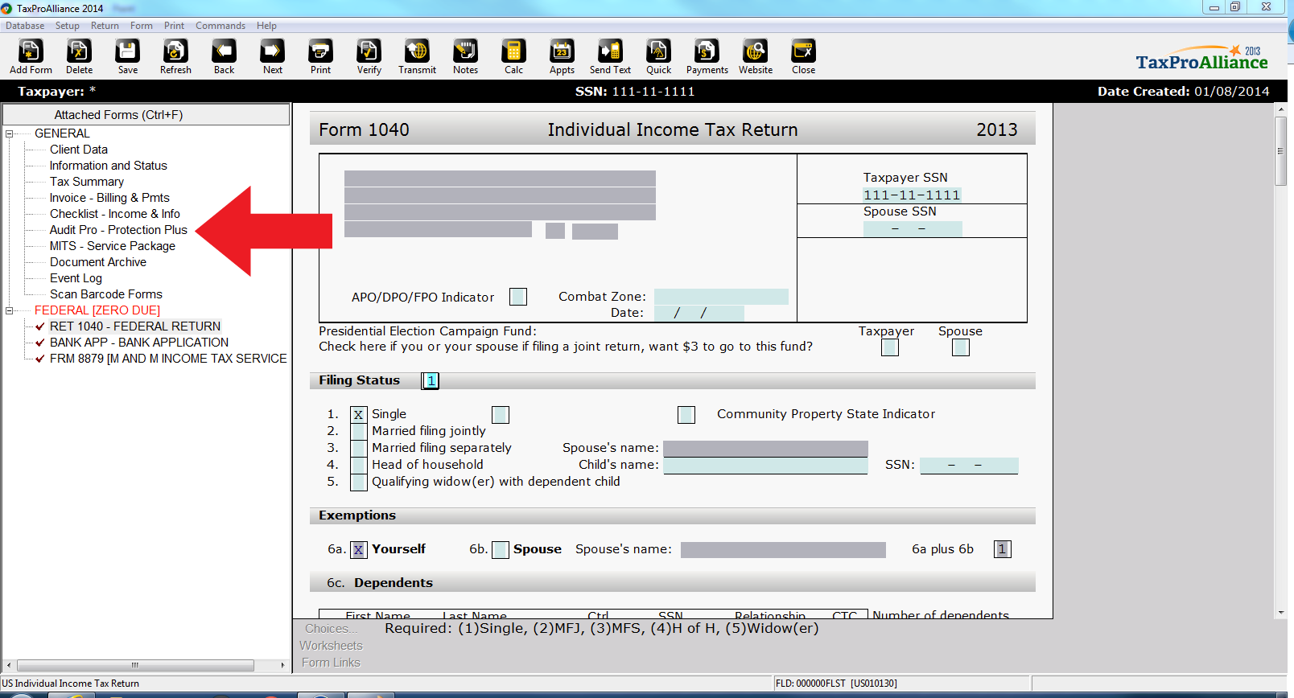Select BANK APP - BANK APPLICATION

pyautogui.click(x=139, y=343)
